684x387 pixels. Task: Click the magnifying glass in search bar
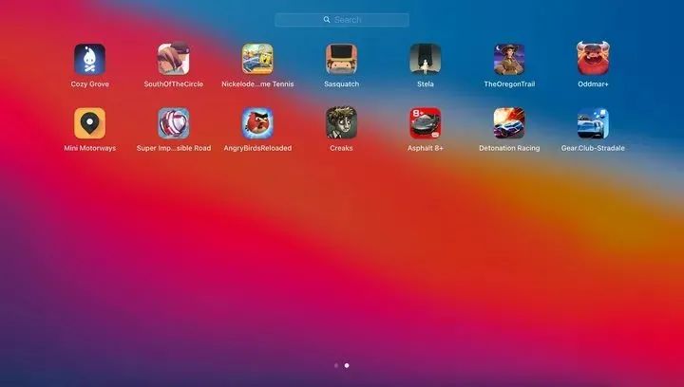(x=327, y=20)
